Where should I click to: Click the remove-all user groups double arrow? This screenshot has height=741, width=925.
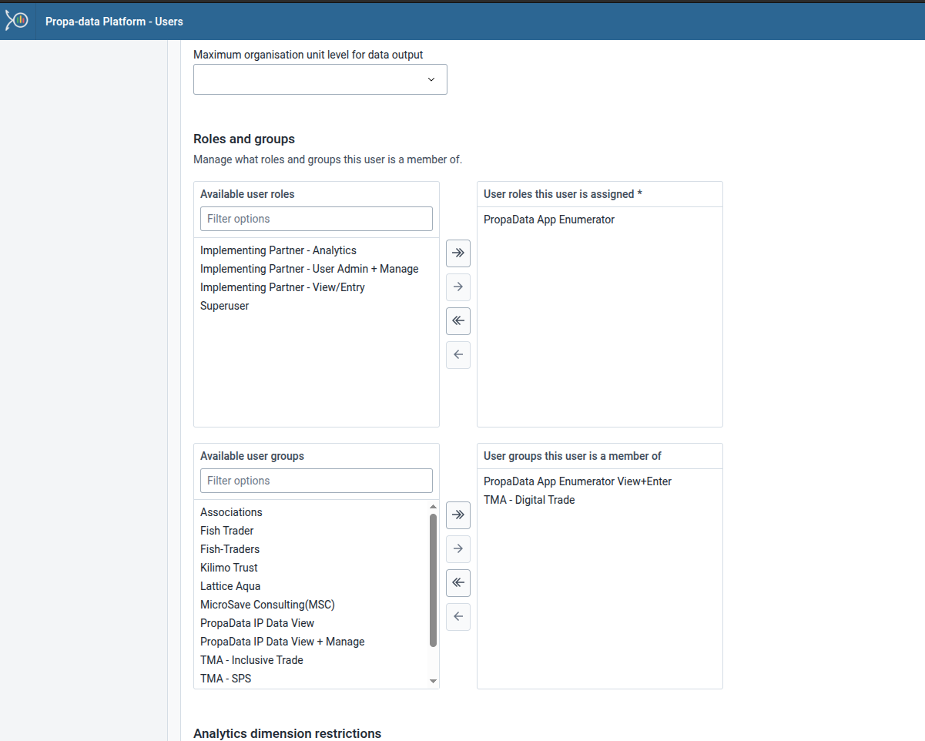click(458, 583)
